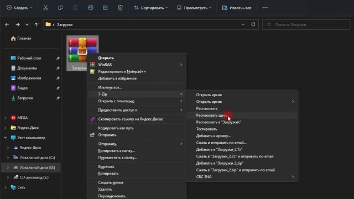354x199 pixels.
Task: Open recent locations chevron dropdown
Action: pyautogui.click(x=27, y=24)
